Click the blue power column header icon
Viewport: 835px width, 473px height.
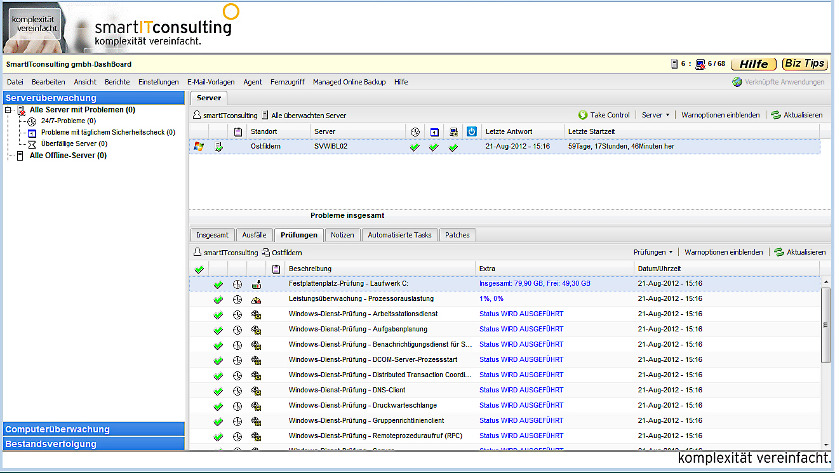pos(472,131)
